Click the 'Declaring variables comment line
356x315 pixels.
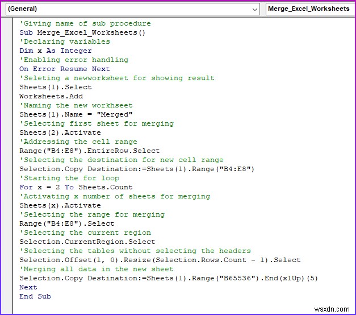65,42
